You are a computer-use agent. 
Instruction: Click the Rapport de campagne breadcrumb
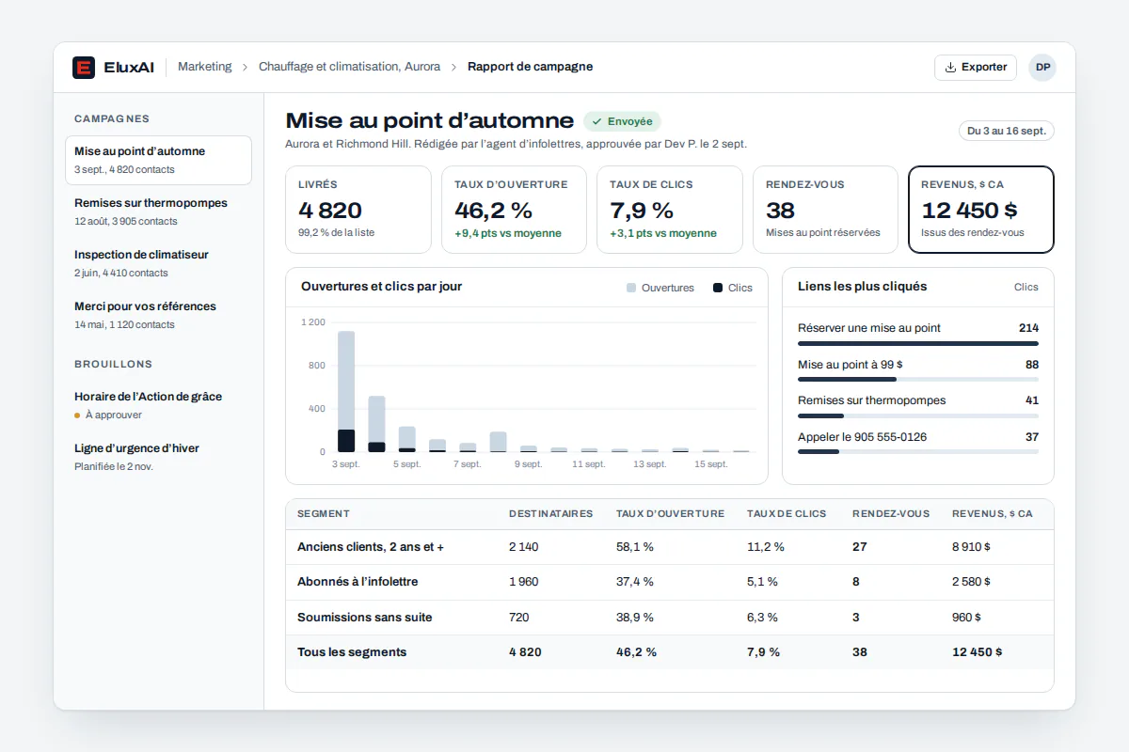coord(530,67)
